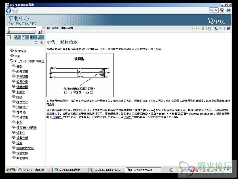This screenshot has height=179, width=238.
Task: Open the 渲染 topic link
Action: pos(19,97)
